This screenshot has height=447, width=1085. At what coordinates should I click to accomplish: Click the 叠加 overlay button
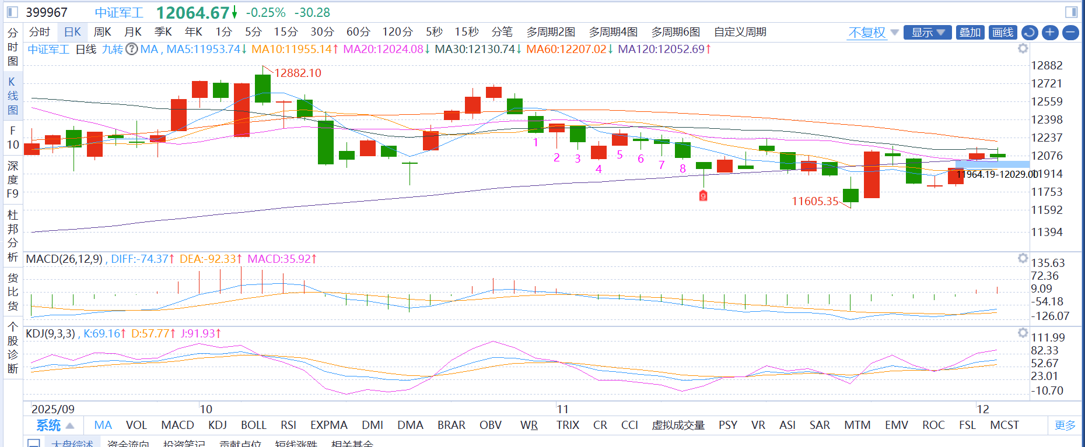click(970, 33)
